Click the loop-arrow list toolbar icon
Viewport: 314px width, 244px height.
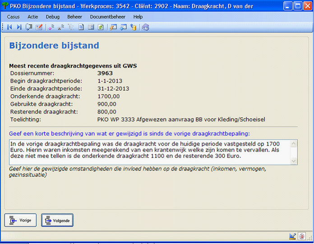click(x=29, y=27)
